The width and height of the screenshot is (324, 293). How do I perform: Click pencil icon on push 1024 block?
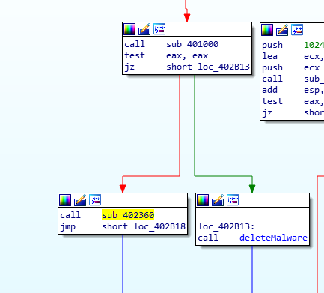coord(282,30)
